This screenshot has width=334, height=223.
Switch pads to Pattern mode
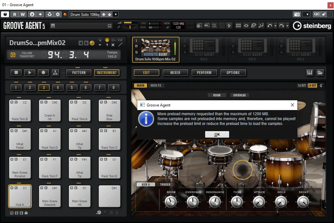tap(79, 73)
